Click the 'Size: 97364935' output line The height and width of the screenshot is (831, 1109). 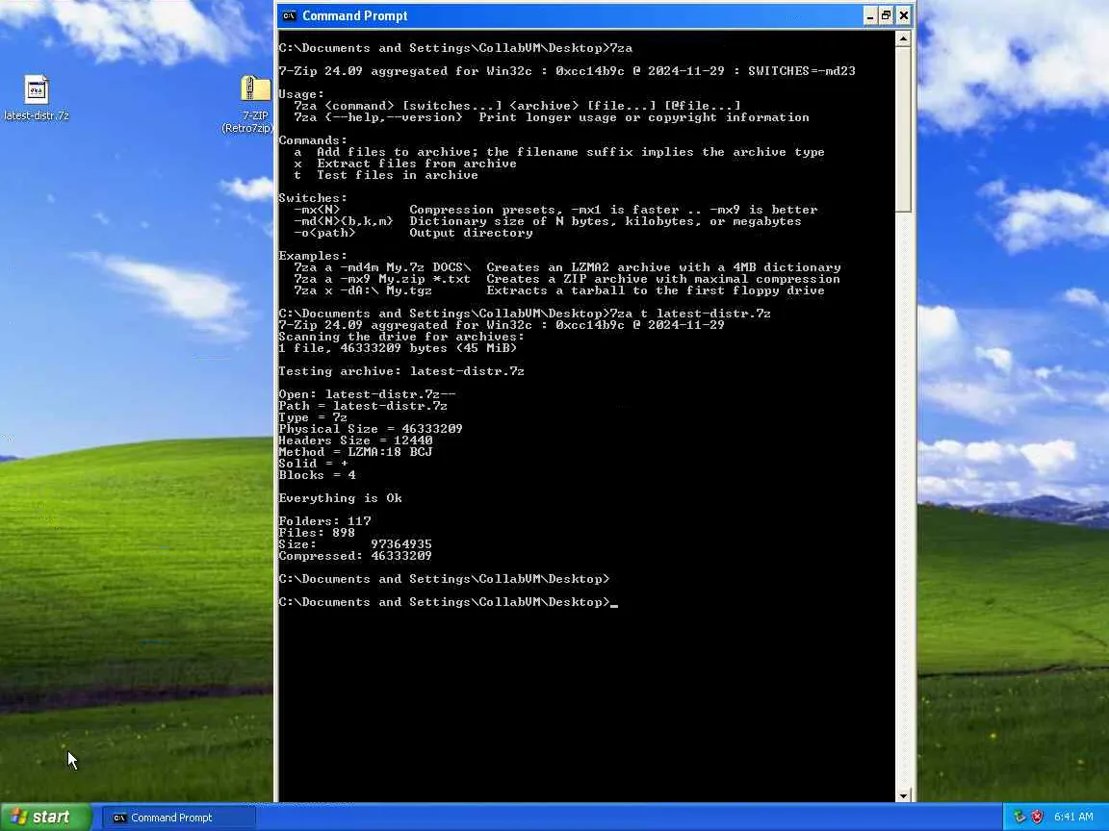coord(355,544)
